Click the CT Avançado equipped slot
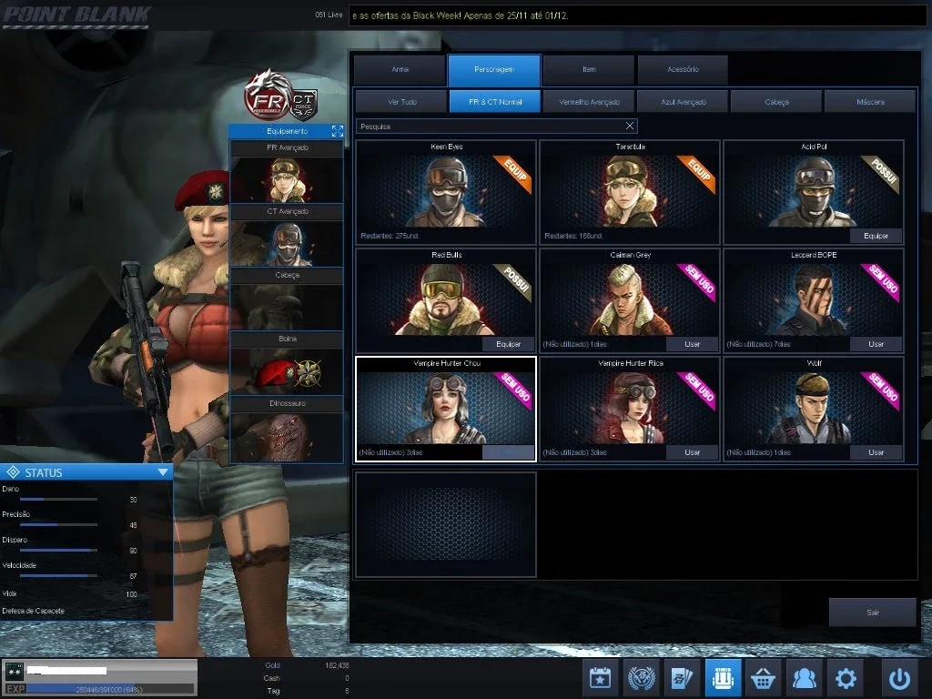The height and width of the screenshot is (699, 932). pyautogui.click(x=287, y=244)
